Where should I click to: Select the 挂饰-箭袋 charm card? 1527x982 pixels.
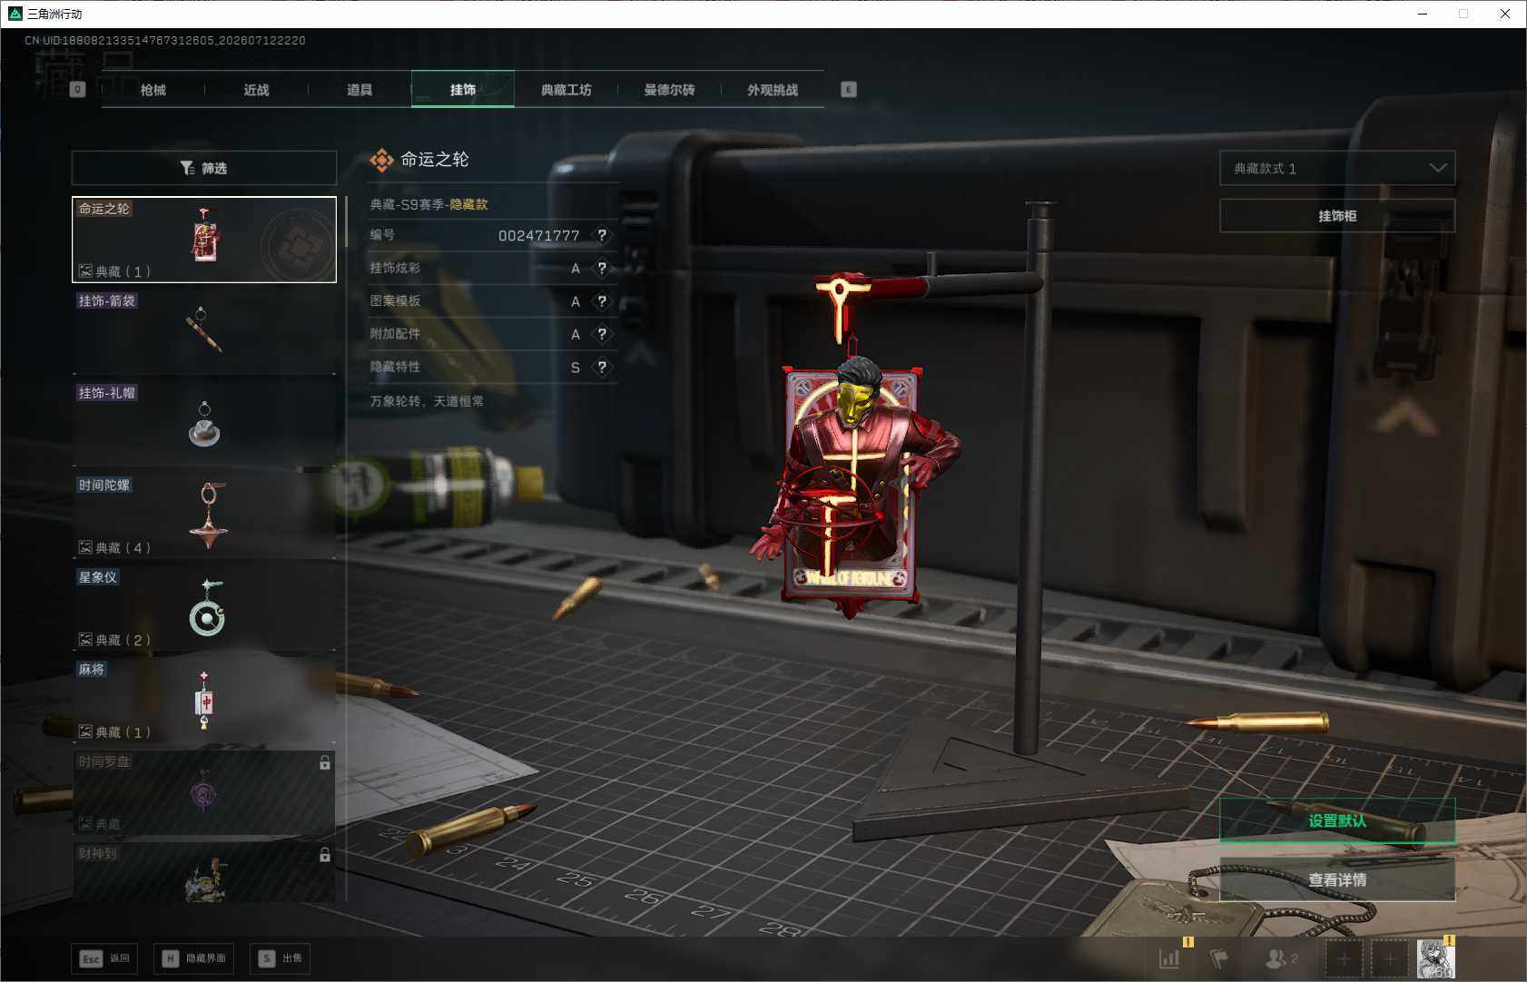pyautogui.click(x=204, y=331)
